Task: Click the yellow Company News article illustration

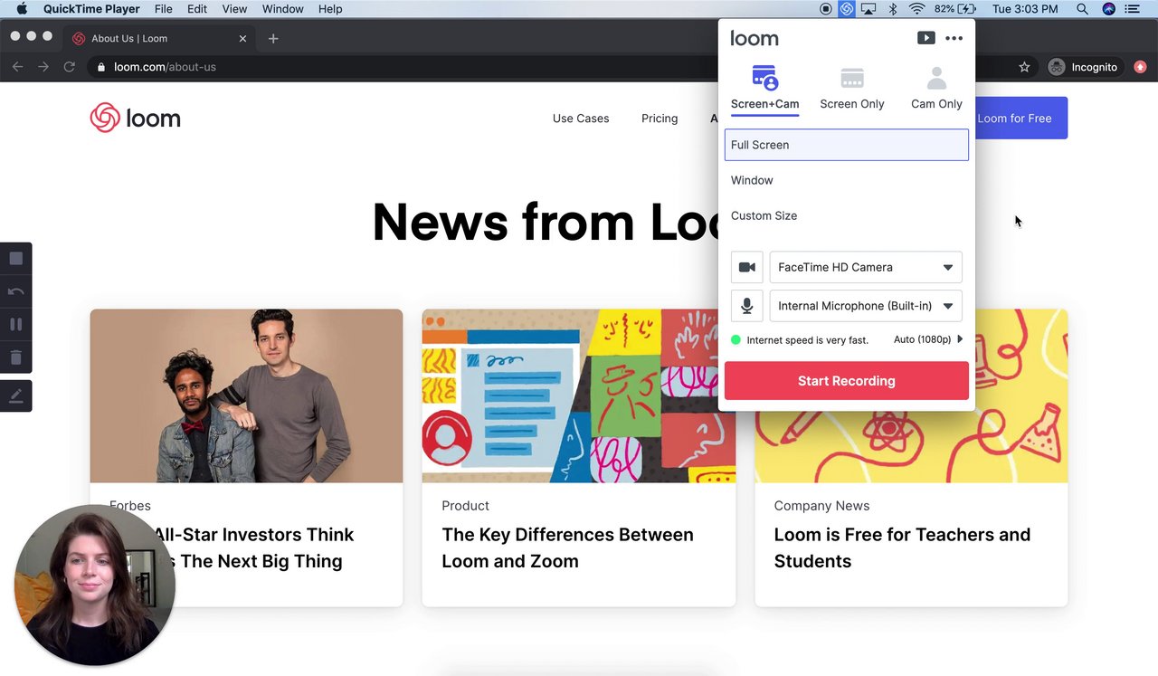Action: [911, 446]
